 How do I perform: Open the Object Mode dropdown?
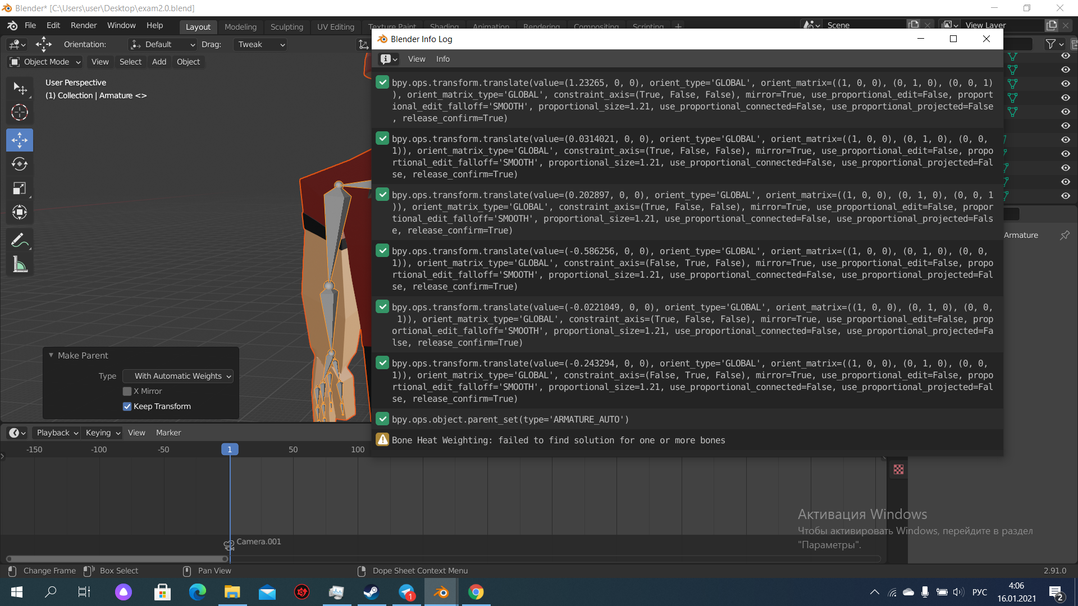[x=46, y=62]
